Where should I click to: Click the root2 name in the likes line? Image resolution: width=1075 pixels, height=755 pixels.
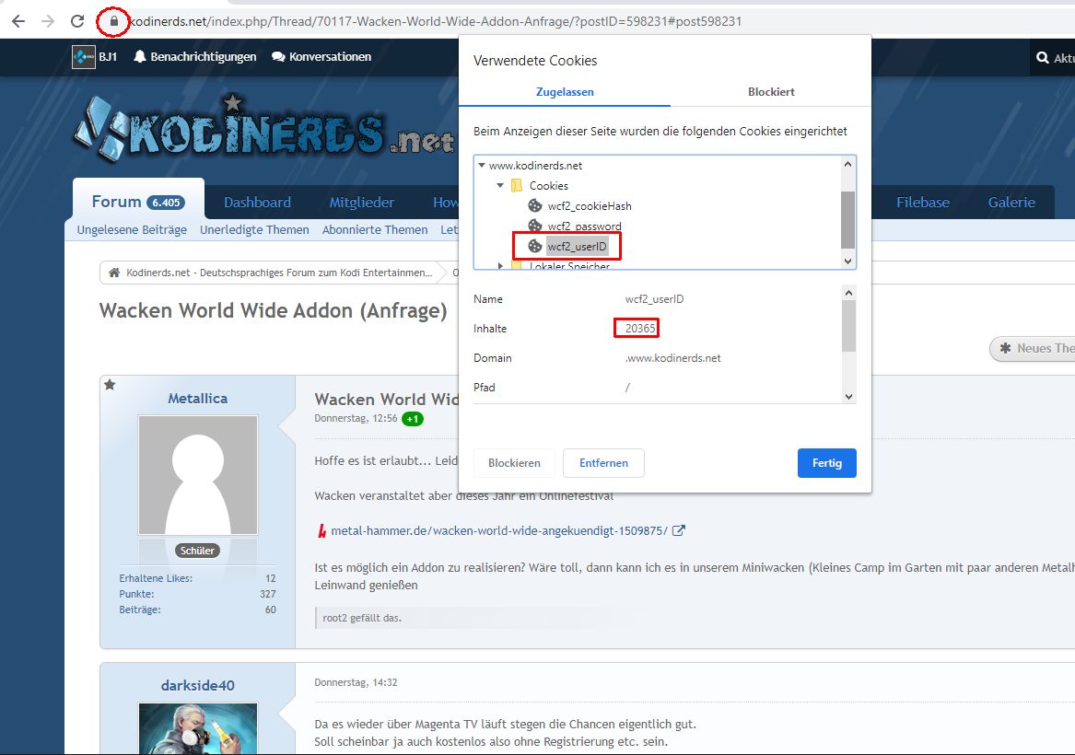(335, 618)
